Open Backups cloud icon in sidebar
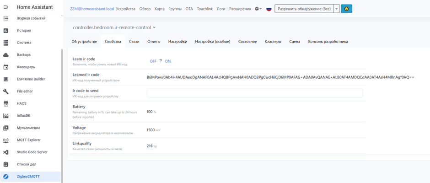This screenshot has height=183, width=430. (x=6, y=55)
